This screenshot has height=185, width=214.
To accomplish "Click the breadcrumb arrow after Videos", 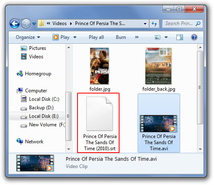I will pos(71,23).
